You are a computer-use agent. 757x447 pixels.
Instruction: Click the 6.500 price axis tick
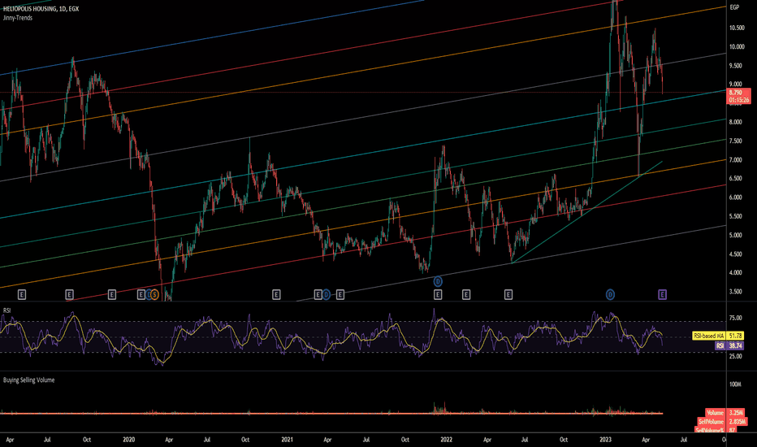(736, 178)
